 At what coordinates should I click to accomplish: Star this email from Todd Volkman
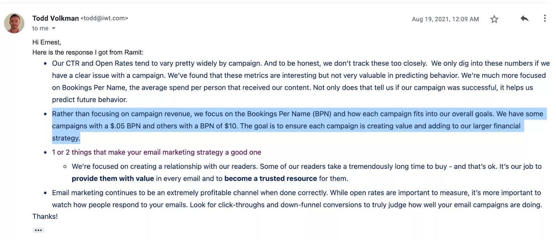pyautogui.click(x=494, y=19)
